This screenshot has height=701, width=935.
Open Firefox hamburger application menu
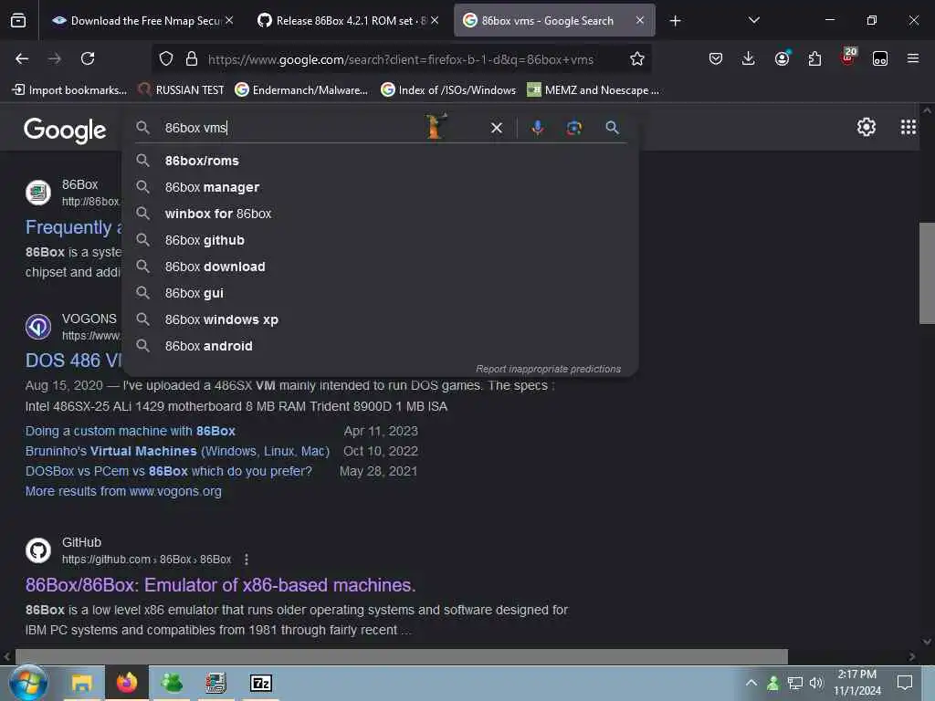[x=913, y=58]
